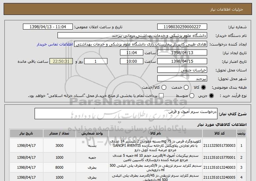Image resolution: width=256 pixels, height=181 pixels.
Task: Click the unit بسته in row 1
Action: 92,145
